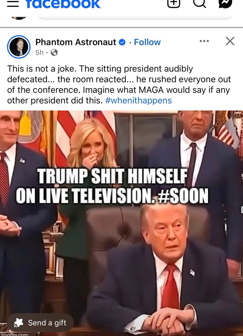Open the hamburger menu icon
The height and width of the screenshot is (336, 243).
pos(13,3)
